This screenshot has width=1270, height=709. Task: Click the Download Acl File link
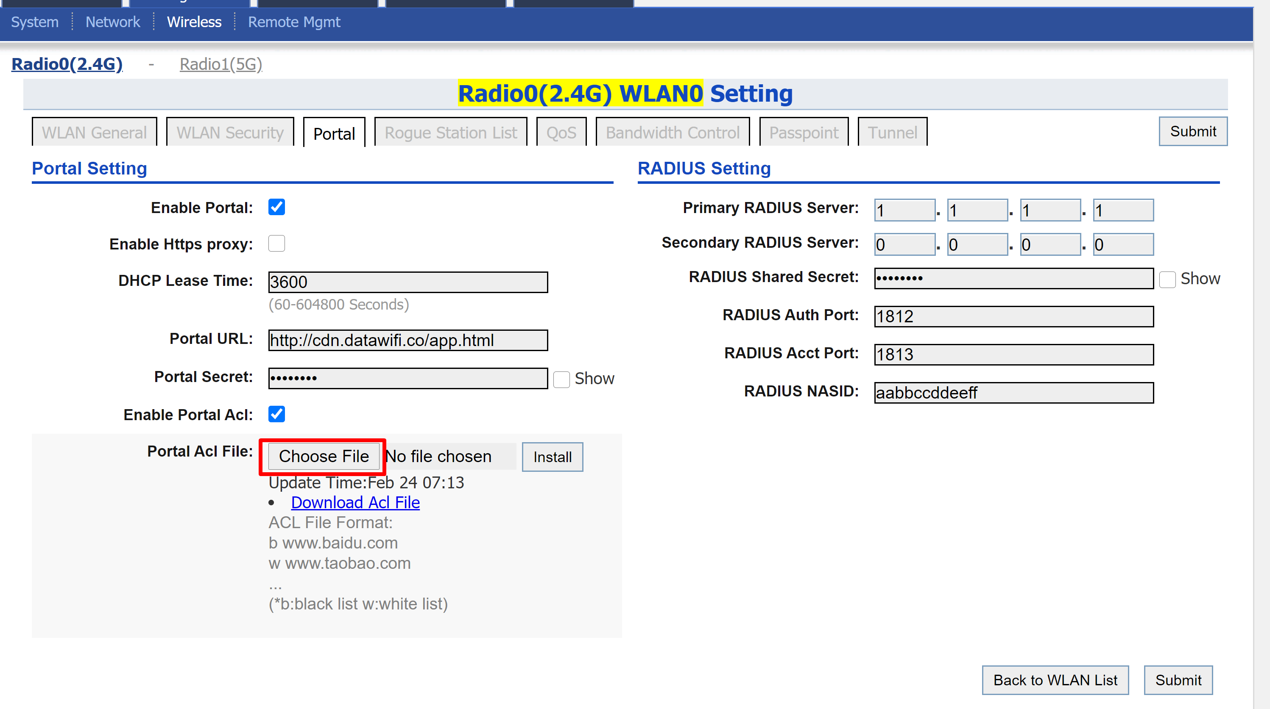tap(355, 502)
